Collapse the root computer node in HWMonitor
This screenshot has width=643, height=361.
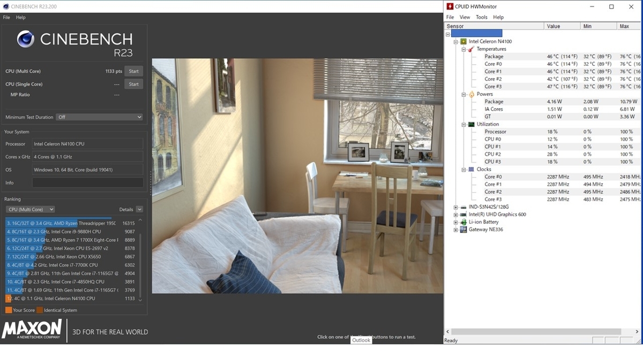[448, 34]
